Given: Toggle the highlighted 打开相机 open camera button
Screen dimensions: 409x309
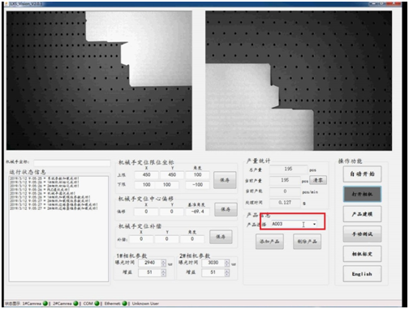Looking at the screenshot, I should click(362, 194).
